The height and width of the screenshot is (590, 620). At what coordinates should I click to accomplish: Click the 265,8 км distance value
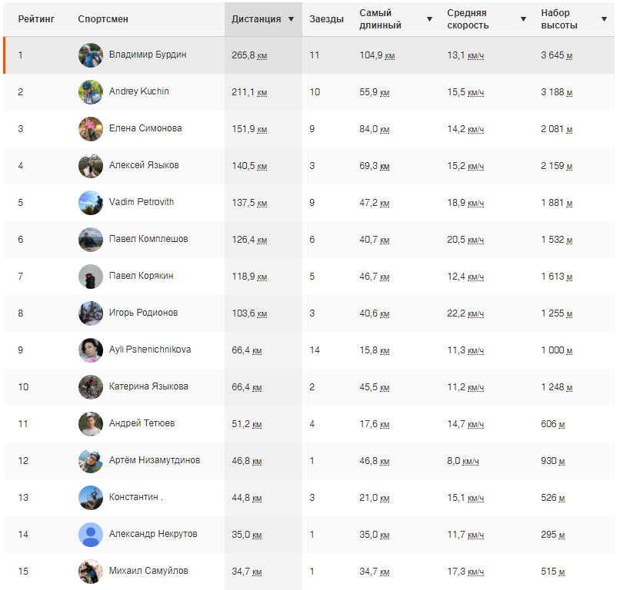pyautogui.click(x=249, y=55)
